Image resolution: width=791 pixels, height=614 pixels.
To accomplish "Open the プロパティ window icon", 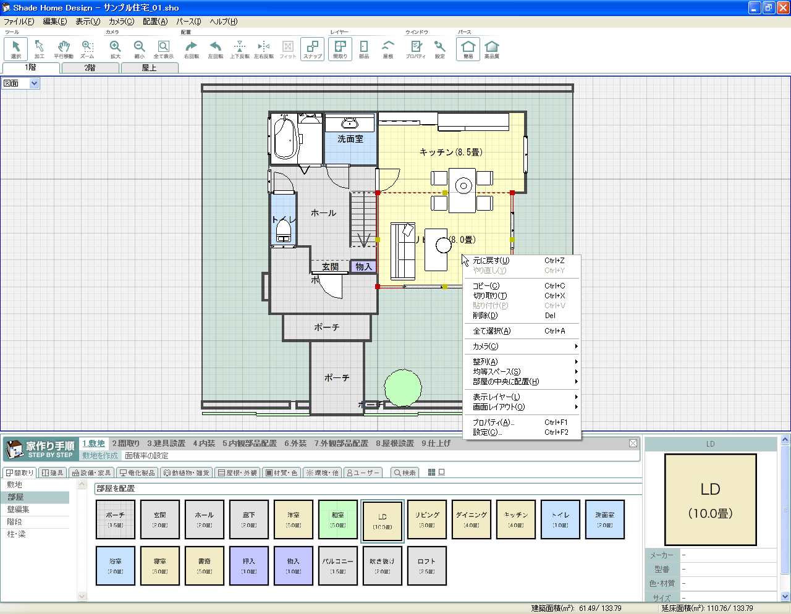I will [416, 49].
